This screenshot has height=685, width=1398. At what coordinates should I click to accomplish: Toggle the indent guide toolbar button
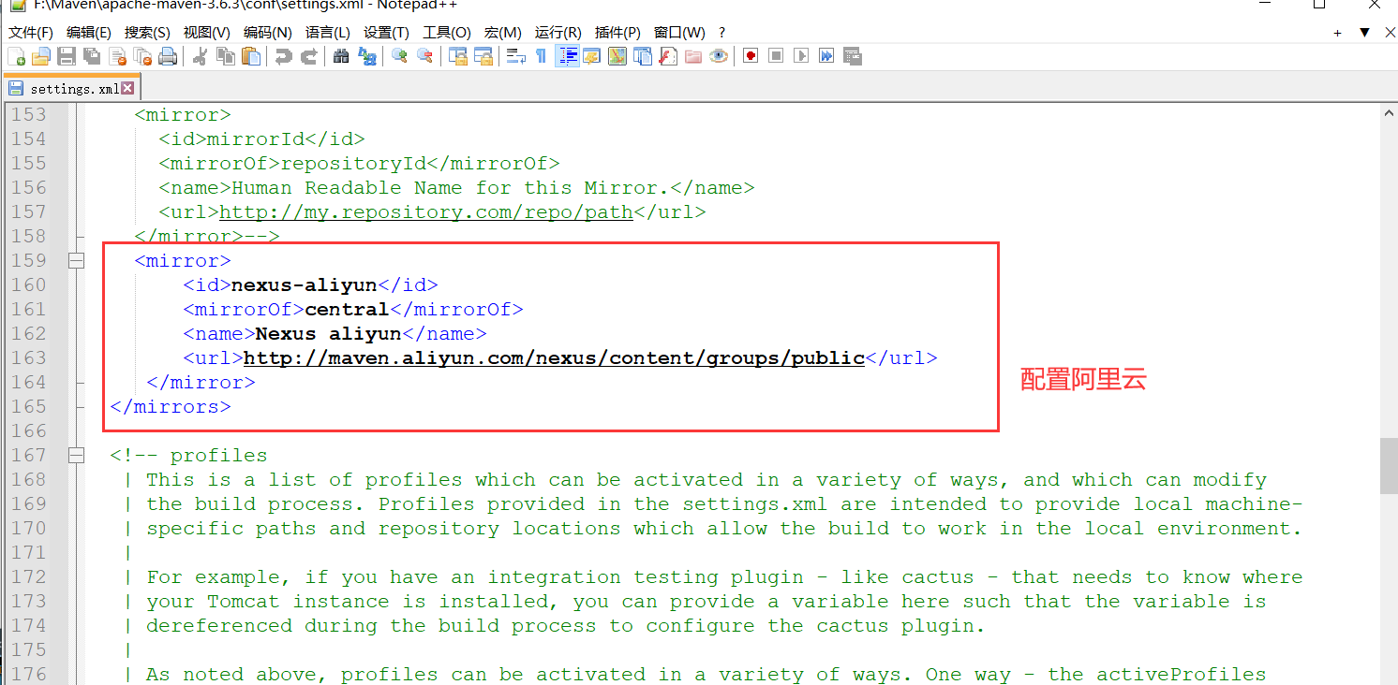tap(567, 57)
